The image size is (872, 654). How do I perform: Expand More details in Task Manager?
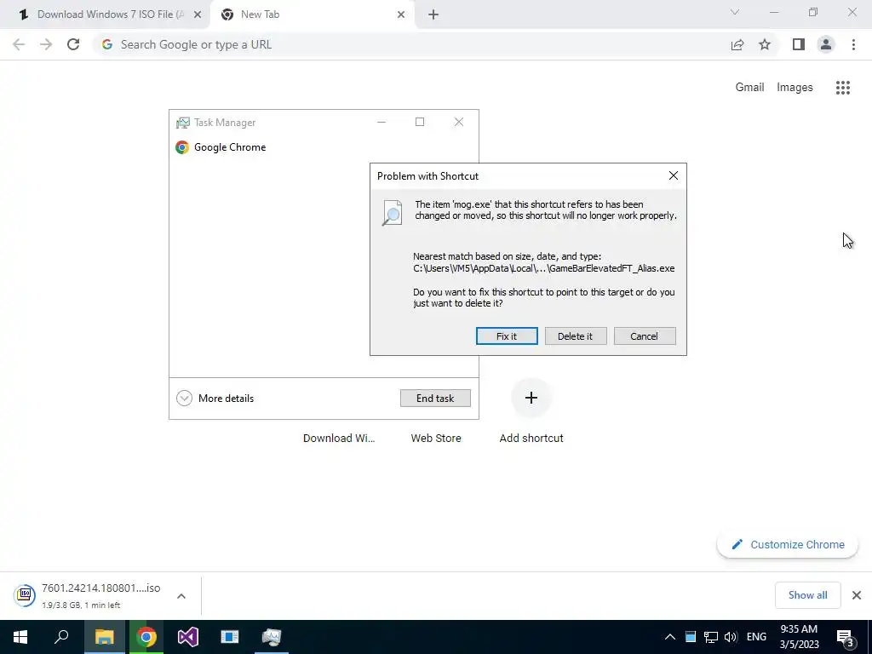[215, 399]
